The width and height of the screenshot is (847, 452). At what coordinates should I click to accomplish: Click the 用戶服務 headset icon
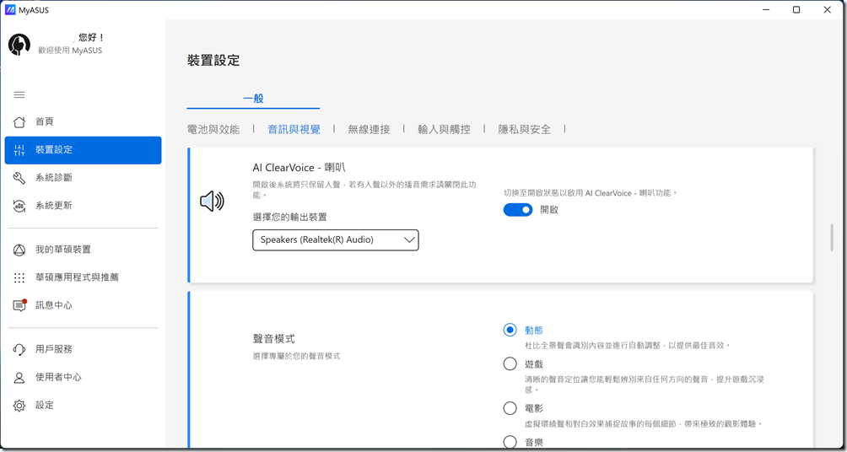pyautogui.click(x=19, y=350)
